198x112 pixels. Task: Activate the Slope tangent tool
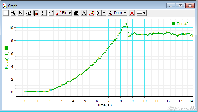click(x=51, y=13)
